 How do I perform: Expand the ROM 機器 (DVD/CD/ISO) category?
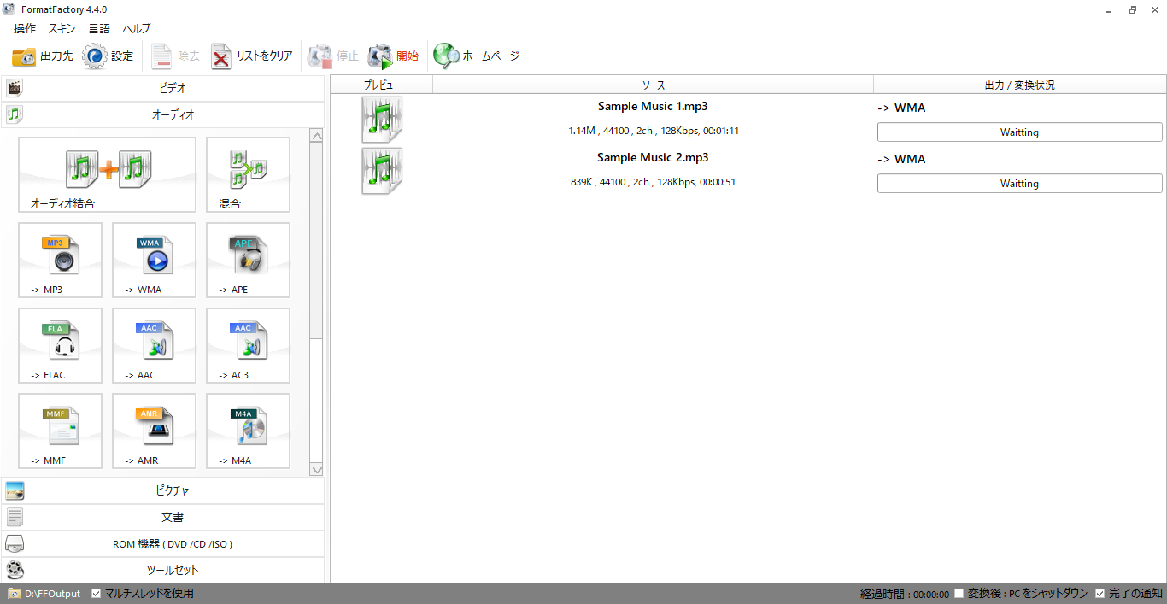pos(162,544)
